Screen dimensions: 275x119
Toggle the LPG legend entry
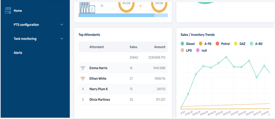point(186,50)
